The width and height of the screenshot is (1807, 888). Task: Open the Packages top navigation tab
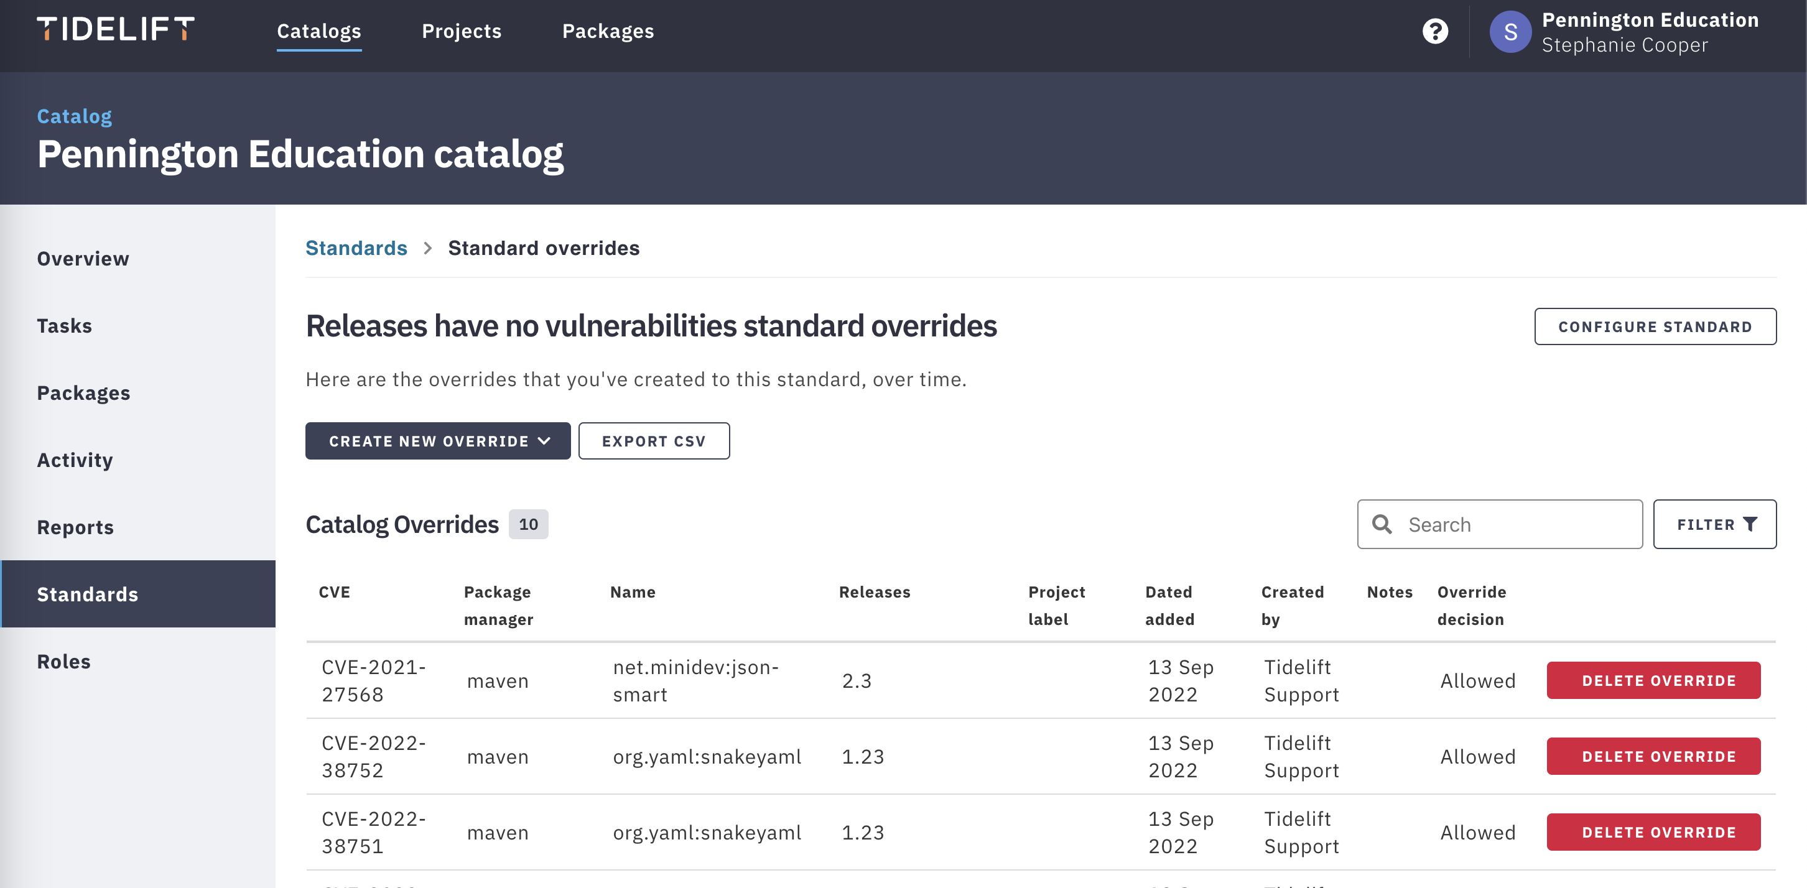click(608, 31)
